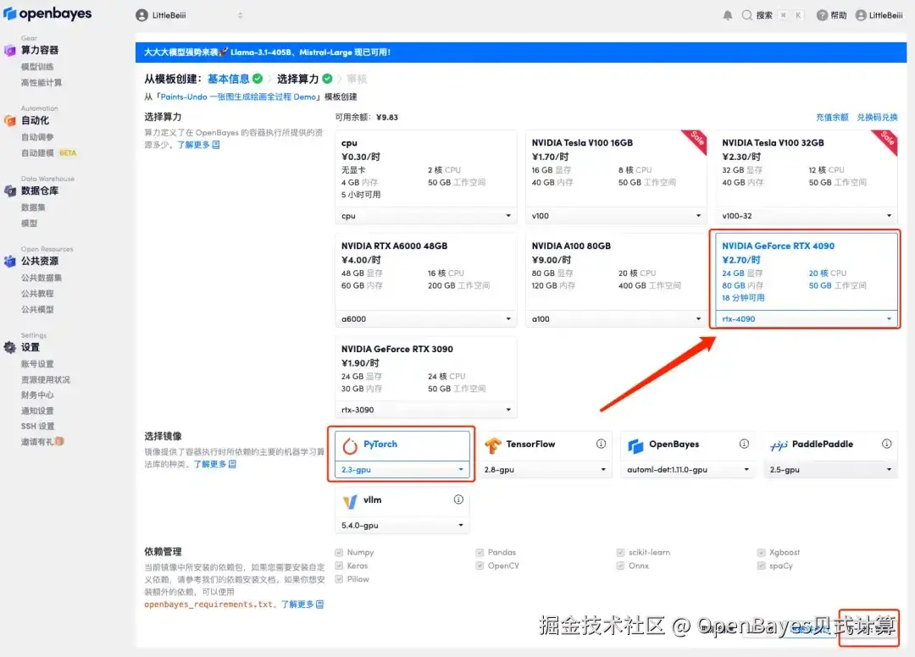
Task: Open 模型训练 in the sidebar
Action: 36,66
